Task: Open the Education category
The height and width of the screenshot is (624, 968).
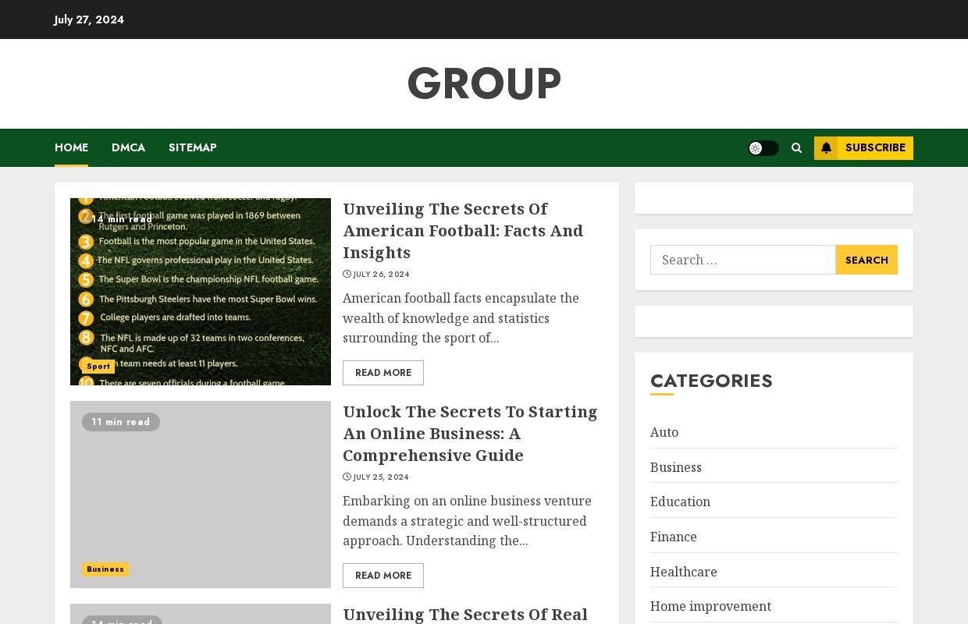Action: (x=680, y=502)
